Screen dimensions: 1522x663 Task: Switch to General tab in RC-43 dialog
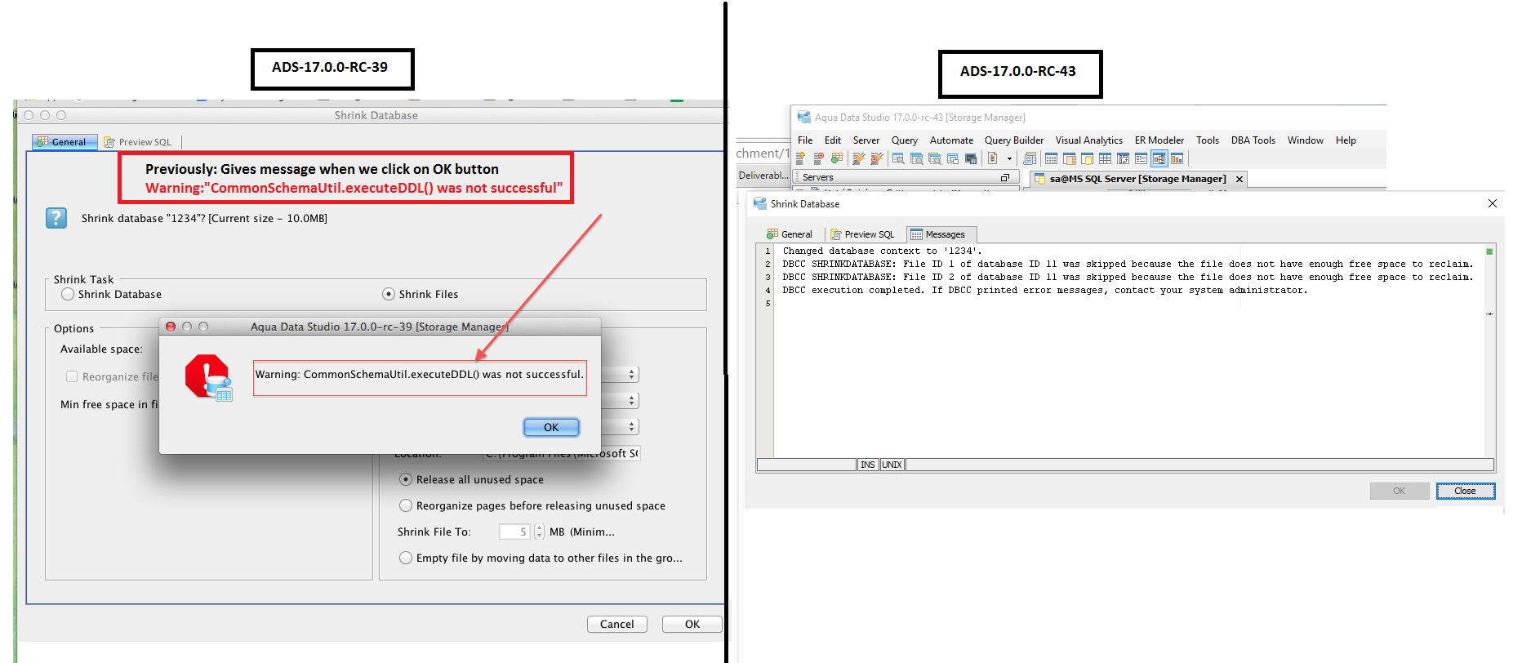tap(790, 234)
